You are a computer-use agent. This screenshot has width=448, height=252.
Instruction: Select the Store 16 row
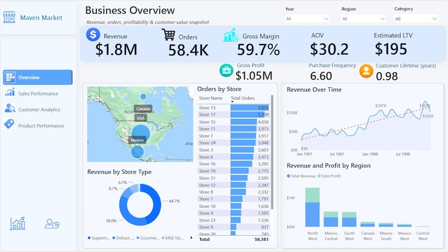pyautogui.click(x=234, y=164)
